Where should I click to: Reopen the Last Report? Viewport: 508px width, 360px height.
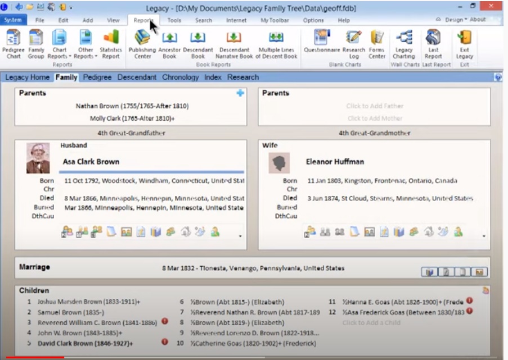[x=433, y=44]
